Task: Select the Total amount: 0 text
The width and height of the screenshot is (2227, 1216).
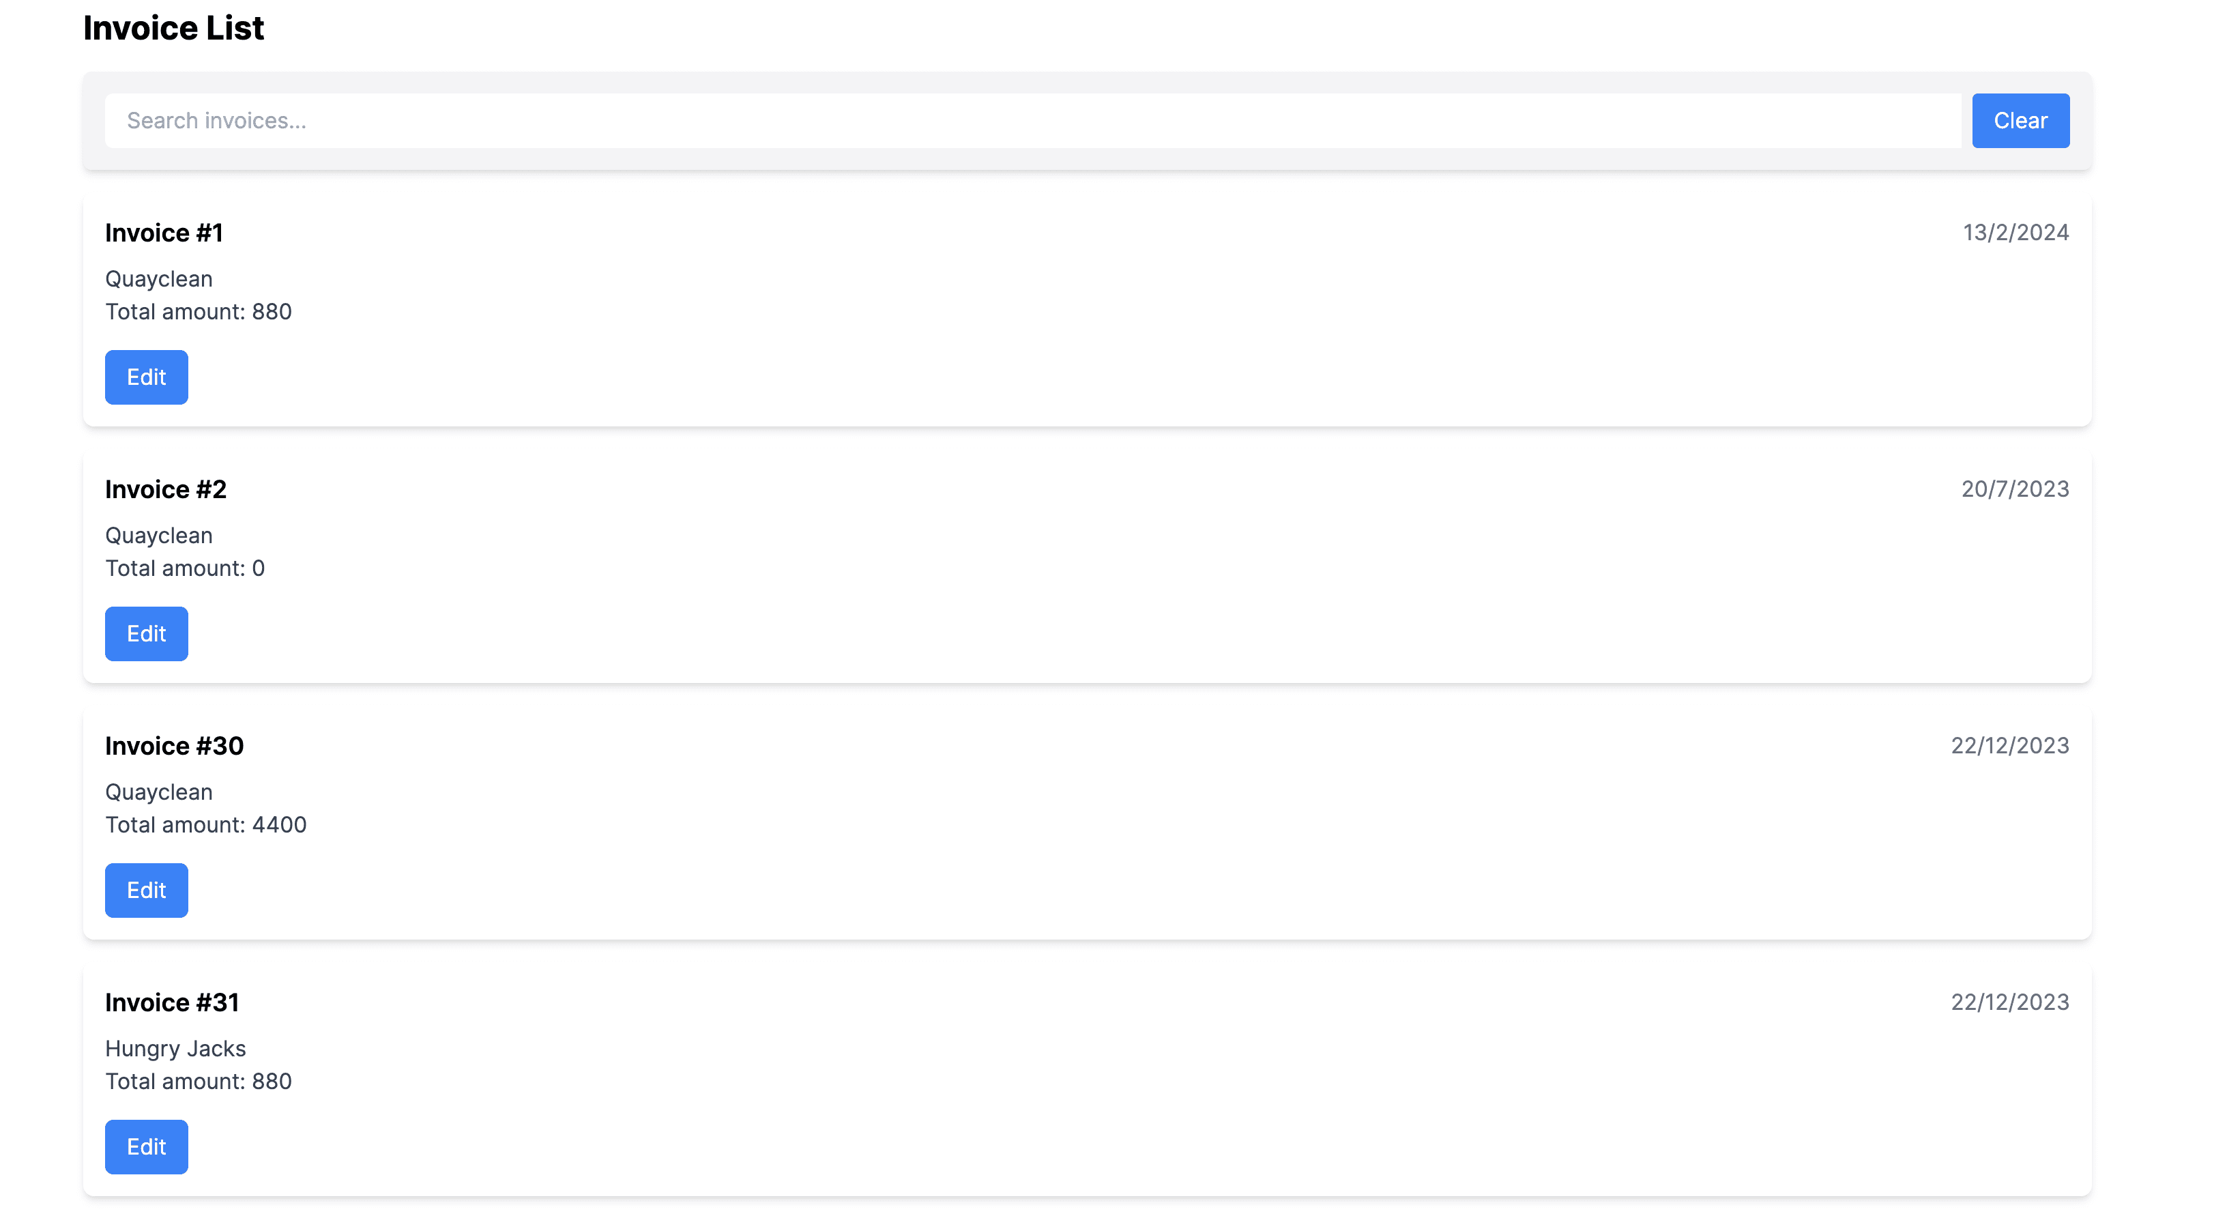Action: pos(185,568)
